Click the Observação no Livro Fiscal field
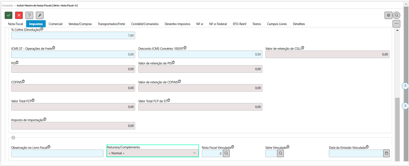Image resolution: width=409 pixels, height=166 pixels. pyautogui.click(x=57, y=153)
